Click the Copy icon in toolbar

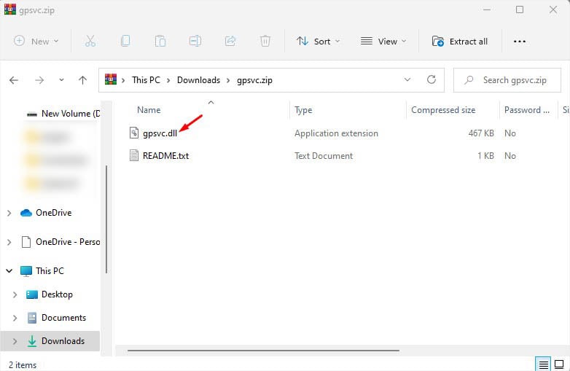(125, 41)
